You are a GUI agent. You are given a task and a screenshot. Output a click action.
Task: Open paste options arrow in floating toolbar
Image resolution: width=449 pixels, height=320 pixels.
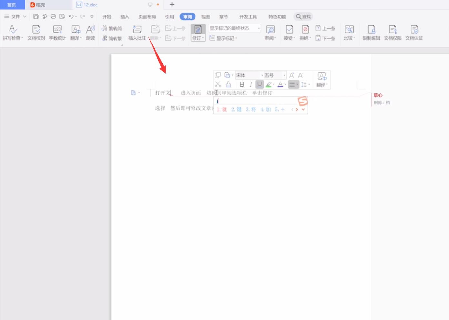(233, 75)
